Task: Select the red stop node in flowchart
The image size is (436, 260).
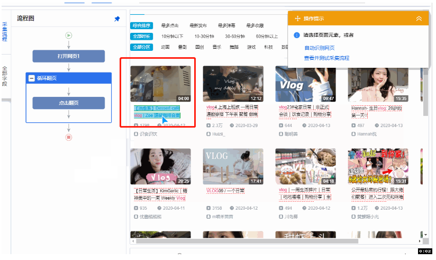Action: click(69, 137)
